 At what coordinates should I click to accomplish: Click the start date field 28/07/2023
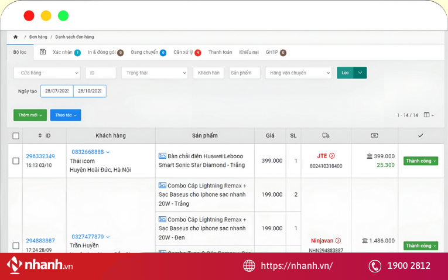(x=57, y=91)
